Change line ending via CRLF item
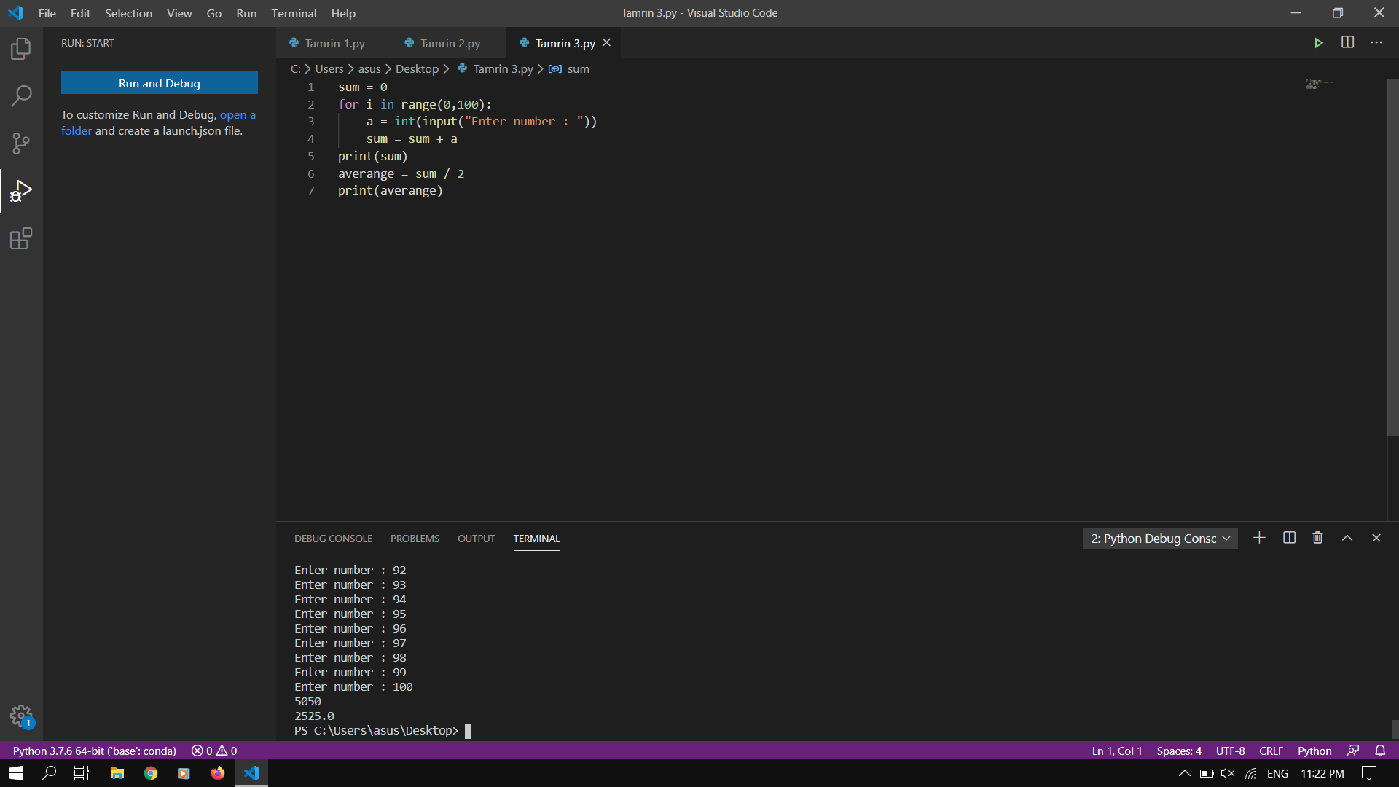Viewport: 1399px width, 787px height. tap(1271, 751)
